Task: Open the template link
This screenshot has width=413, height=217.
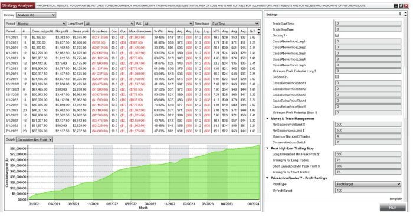Action: [396, 199]
